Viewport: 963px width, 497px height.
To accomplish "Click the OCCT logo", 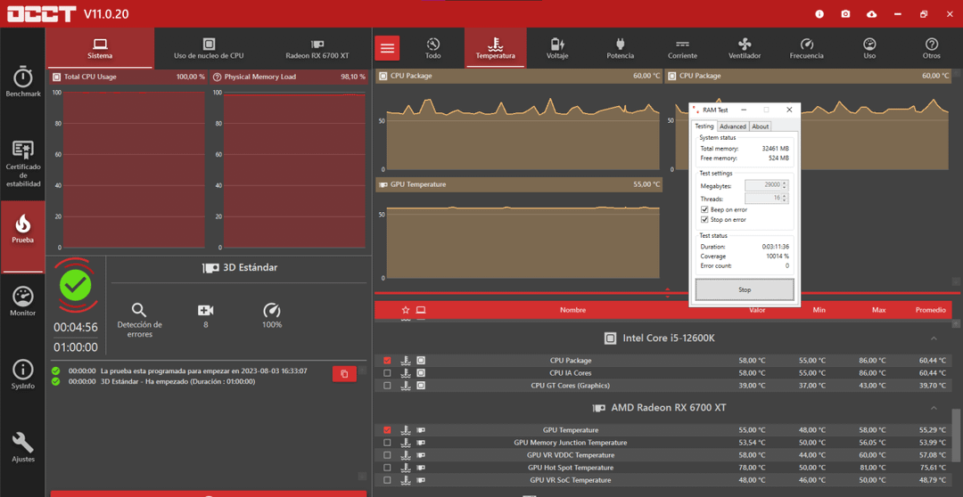I will pos(41,13).
